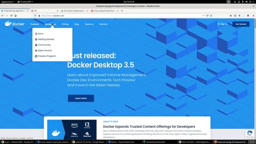Select Preview Program in the Developers menu
This screenshot has height=144, width=256.
[45, 56]
